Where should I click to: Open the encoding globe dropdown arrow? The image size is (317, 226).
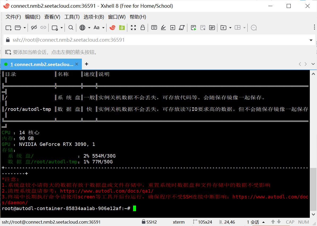tap(89, 28)
